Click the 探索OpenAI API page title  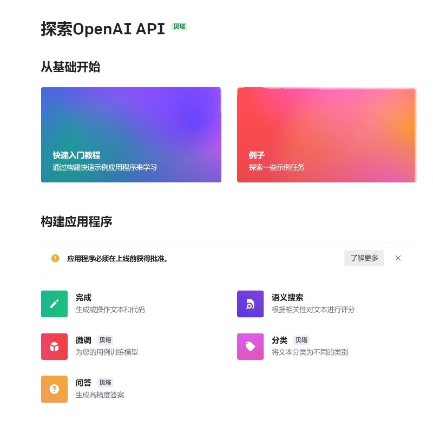103,29
